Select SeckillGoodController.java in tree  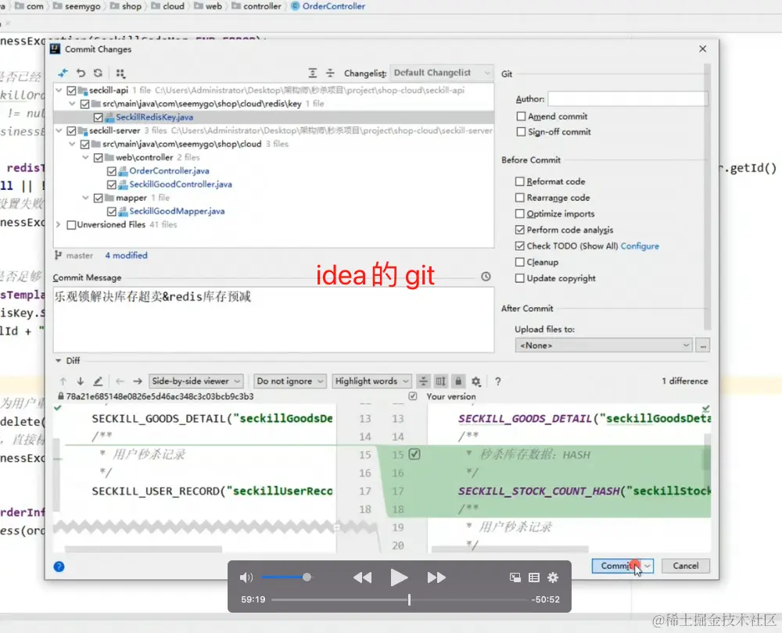[181, 184]
